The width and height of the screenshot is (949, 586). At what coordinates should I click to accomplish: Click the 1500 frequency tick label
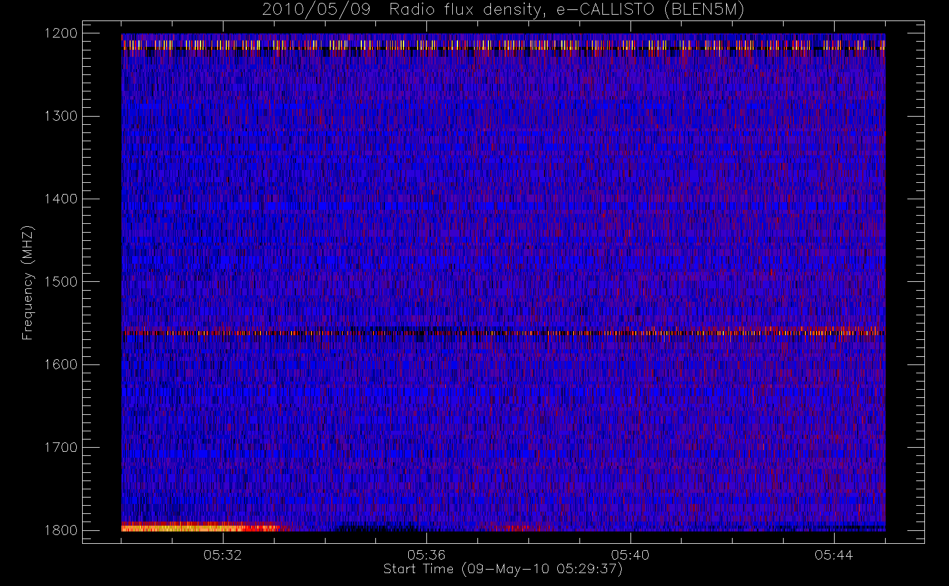tap(61, 282)
